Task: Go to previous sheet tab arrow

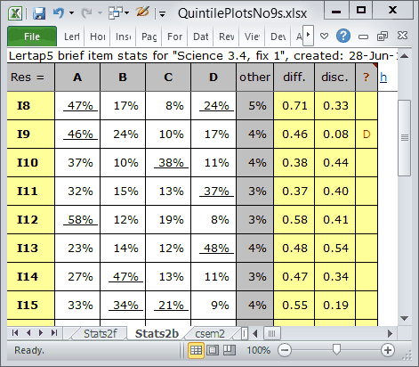Action: (x=28, y=333)
